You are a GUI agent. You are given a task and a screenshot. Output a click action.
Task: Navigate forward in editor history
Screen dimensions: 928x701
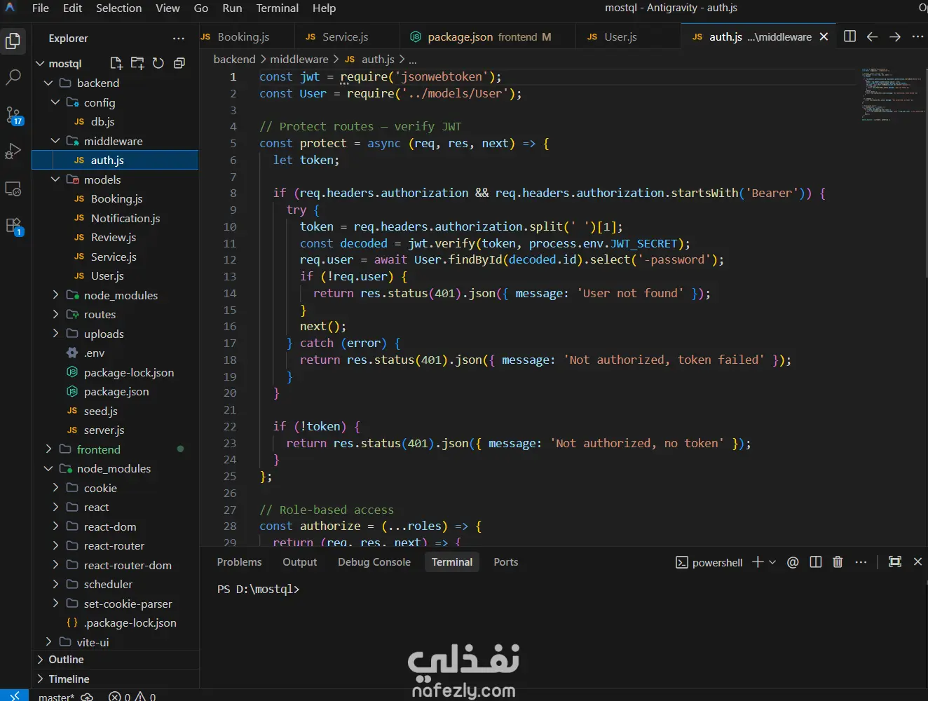click(895, 36)
